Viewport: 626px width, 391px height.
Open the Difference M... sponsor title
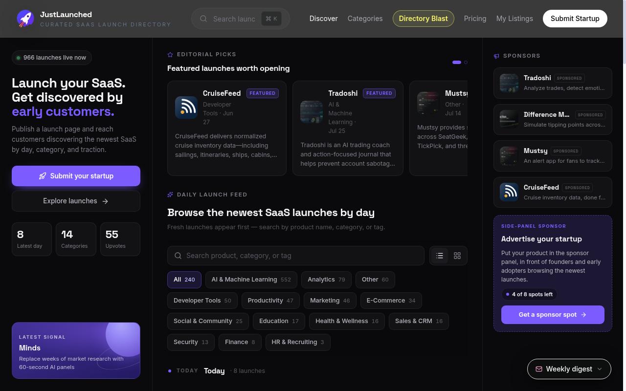pyautogui.click(x=546, y=114)
